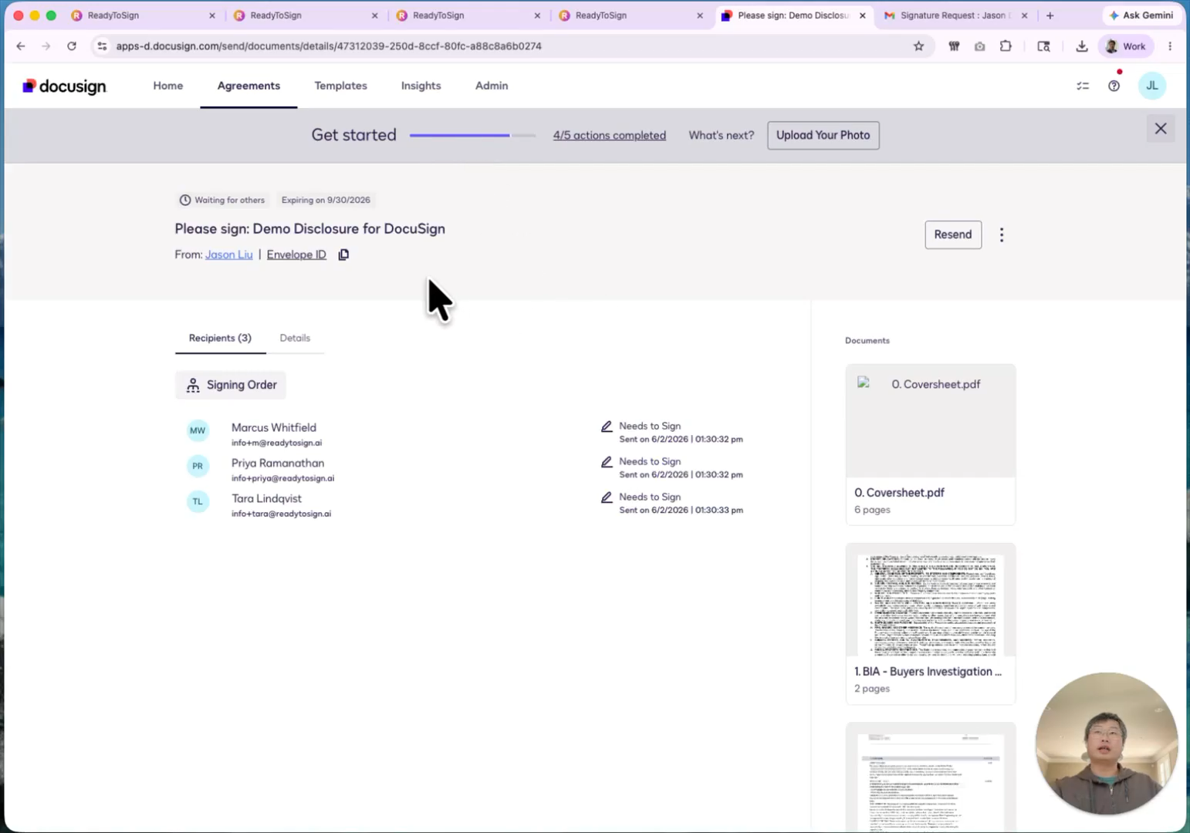Click pen icon beside Priya Ramanathan status

coord(607,462)
